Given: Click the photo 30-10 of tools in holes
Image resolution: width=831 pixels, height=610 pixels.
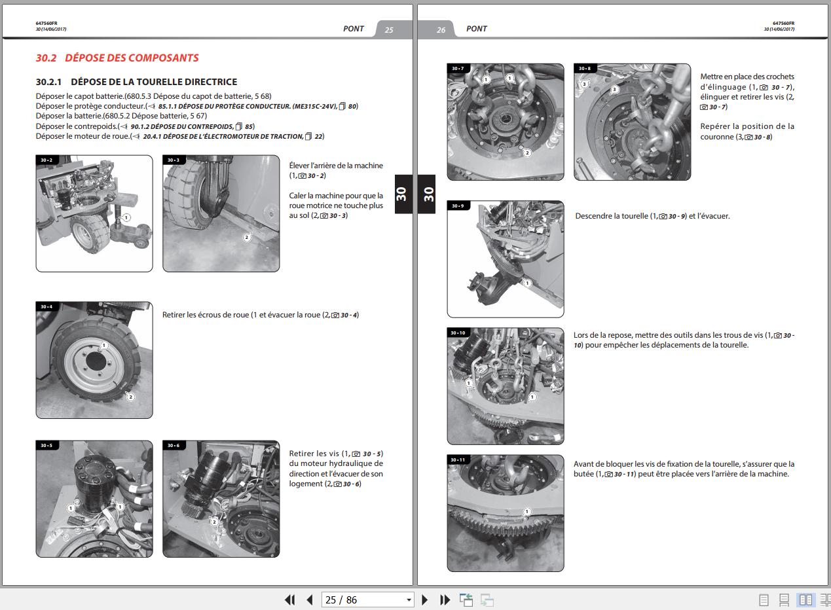Looking at the screenshot, I should tap(506, 386).
